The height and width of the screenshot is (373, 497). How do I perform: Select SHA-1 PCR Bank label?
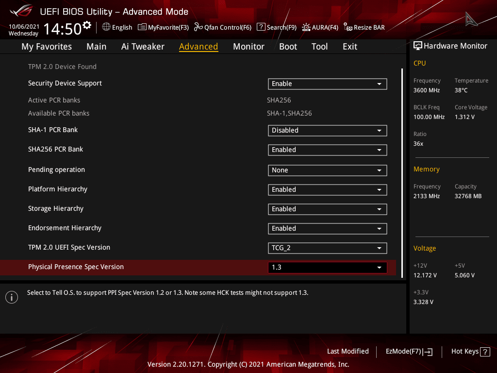tap(53, 130)
